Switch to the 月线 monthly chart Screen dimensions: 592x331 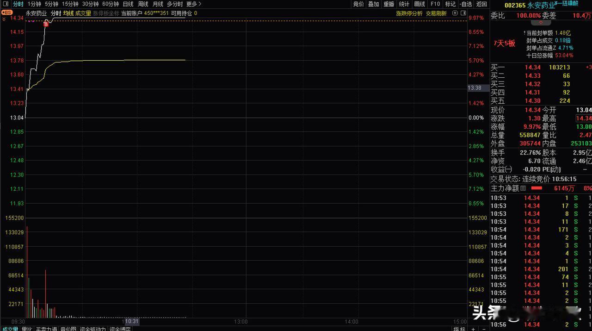tap(158, 4)
